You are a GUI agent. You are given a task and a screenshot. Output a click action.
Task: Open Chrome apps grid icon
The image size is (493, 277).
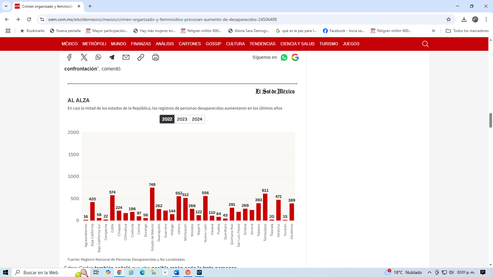pyautogui.click(x=8, y=31)
